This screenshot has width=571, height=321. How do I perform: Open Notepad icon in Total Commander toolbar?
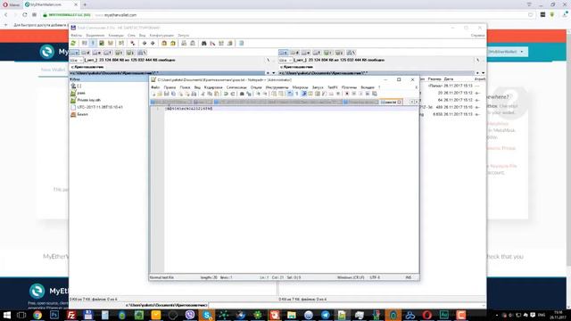coord(242,44)
